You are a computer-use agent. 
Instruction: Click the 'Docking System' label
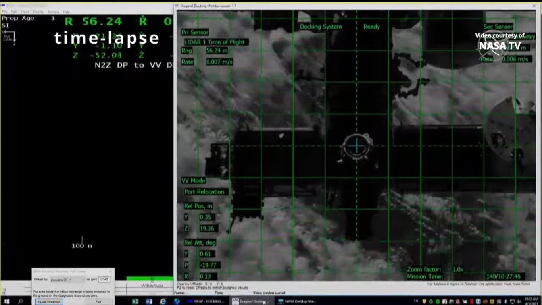tap(321, 27)
